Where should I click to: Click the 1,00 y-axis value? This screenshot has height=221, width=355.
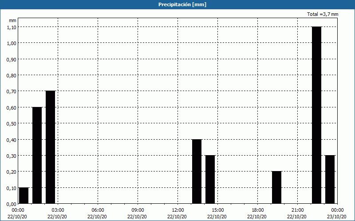(x=12, y=43)
